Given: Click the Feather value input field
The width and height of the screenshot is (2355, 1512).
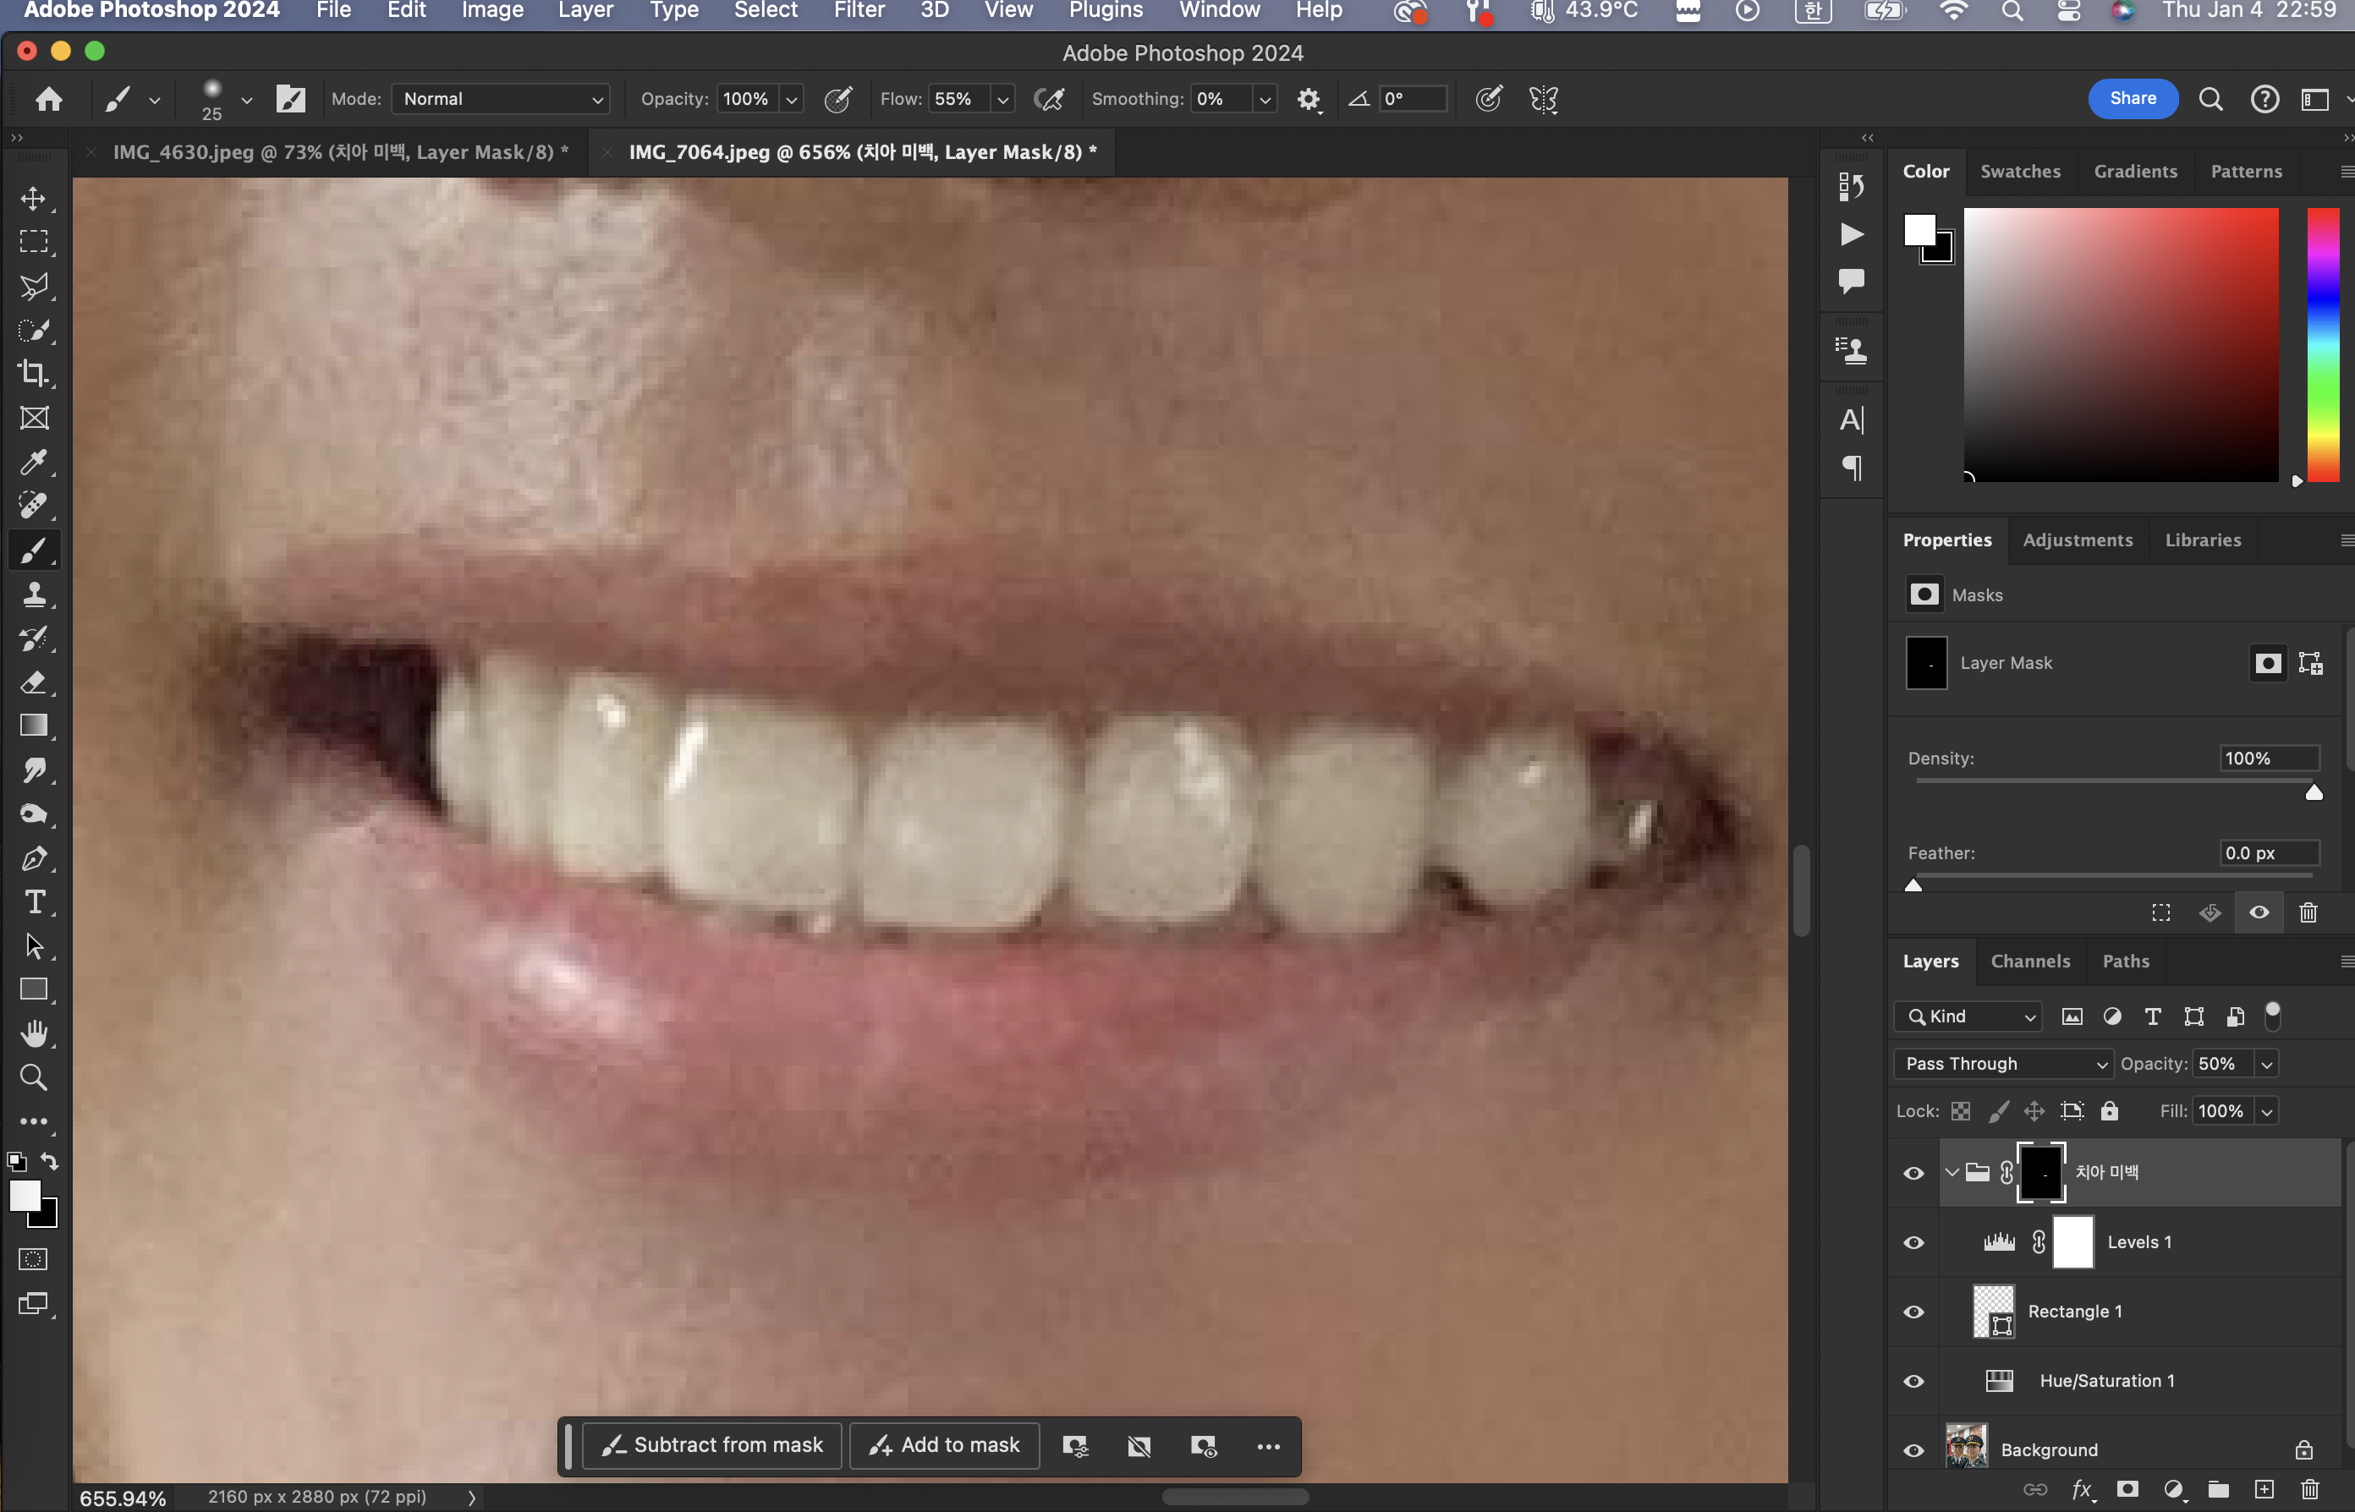Looking at the screenshot, I should [2268, 852].
